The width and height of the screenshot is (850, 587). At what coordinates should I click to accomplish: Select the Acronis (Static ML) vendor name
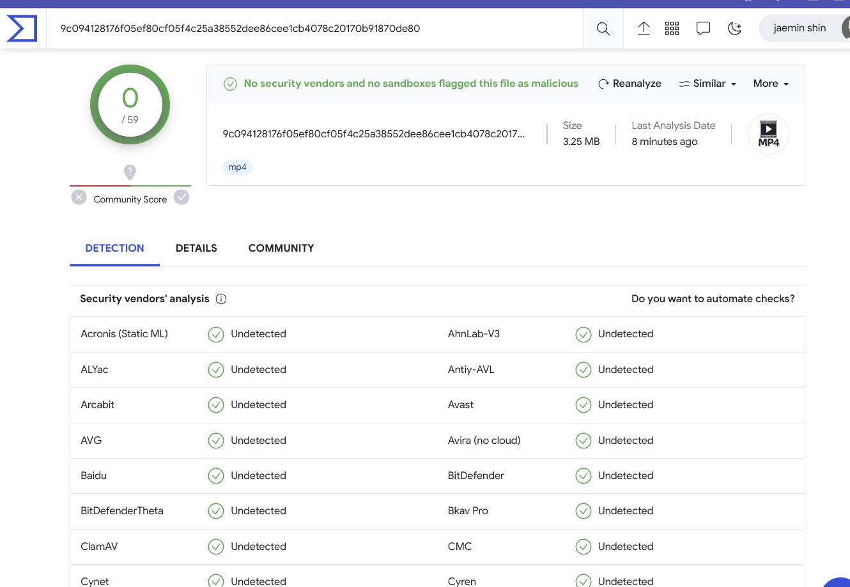(x=124, y=334)
